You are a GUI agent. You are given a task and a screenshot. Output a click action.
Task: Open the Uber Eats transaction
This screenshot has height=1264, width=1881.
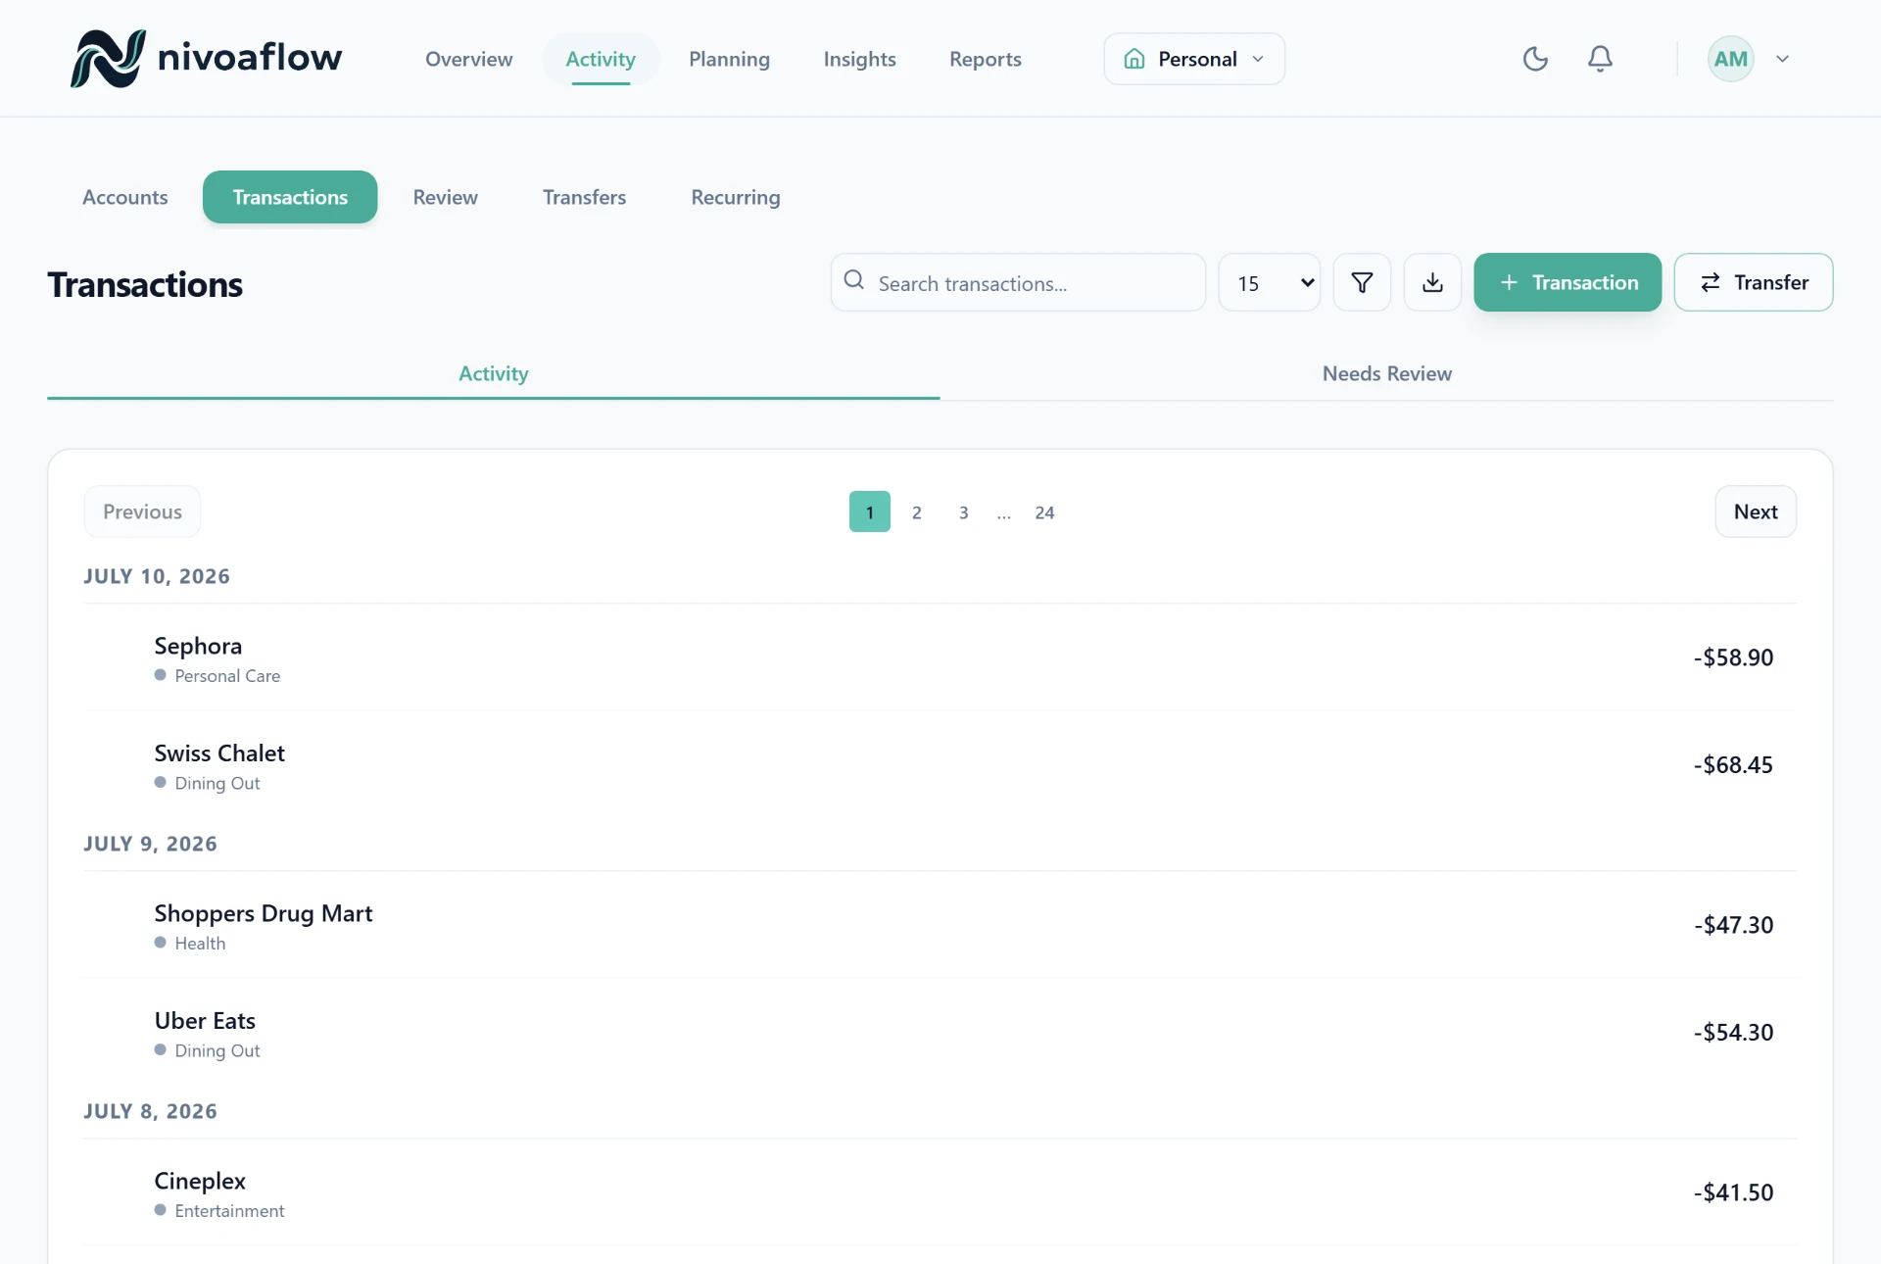[940, 1033]
